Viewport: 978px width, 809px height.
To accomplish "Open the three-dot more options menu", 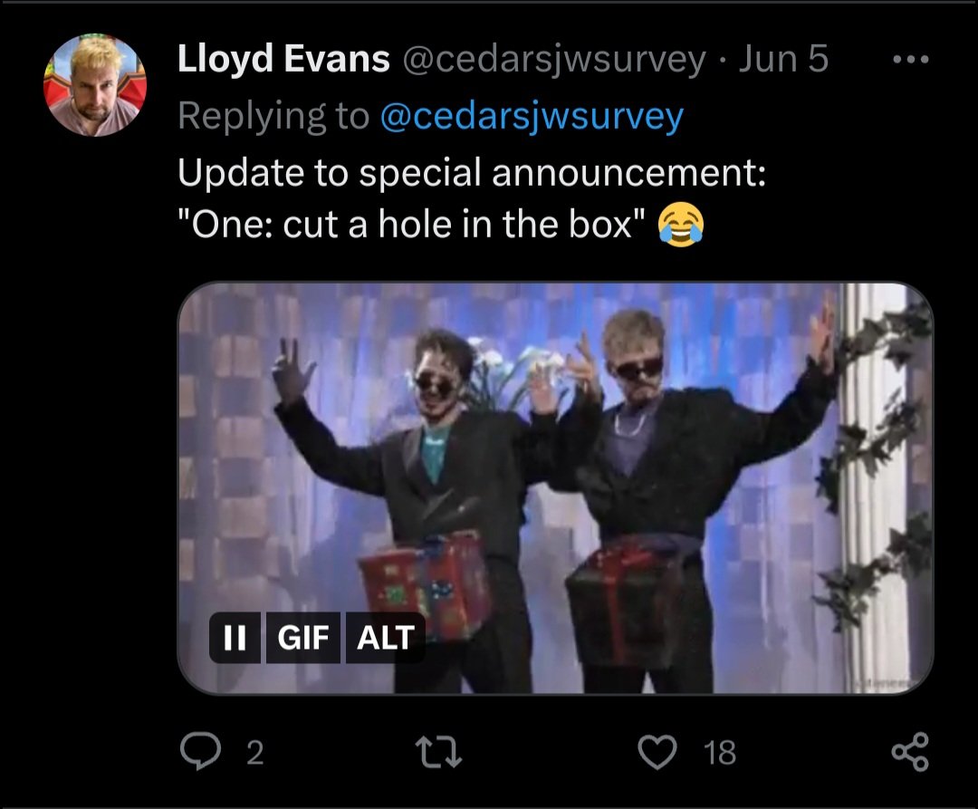I will tap(911, 60).
